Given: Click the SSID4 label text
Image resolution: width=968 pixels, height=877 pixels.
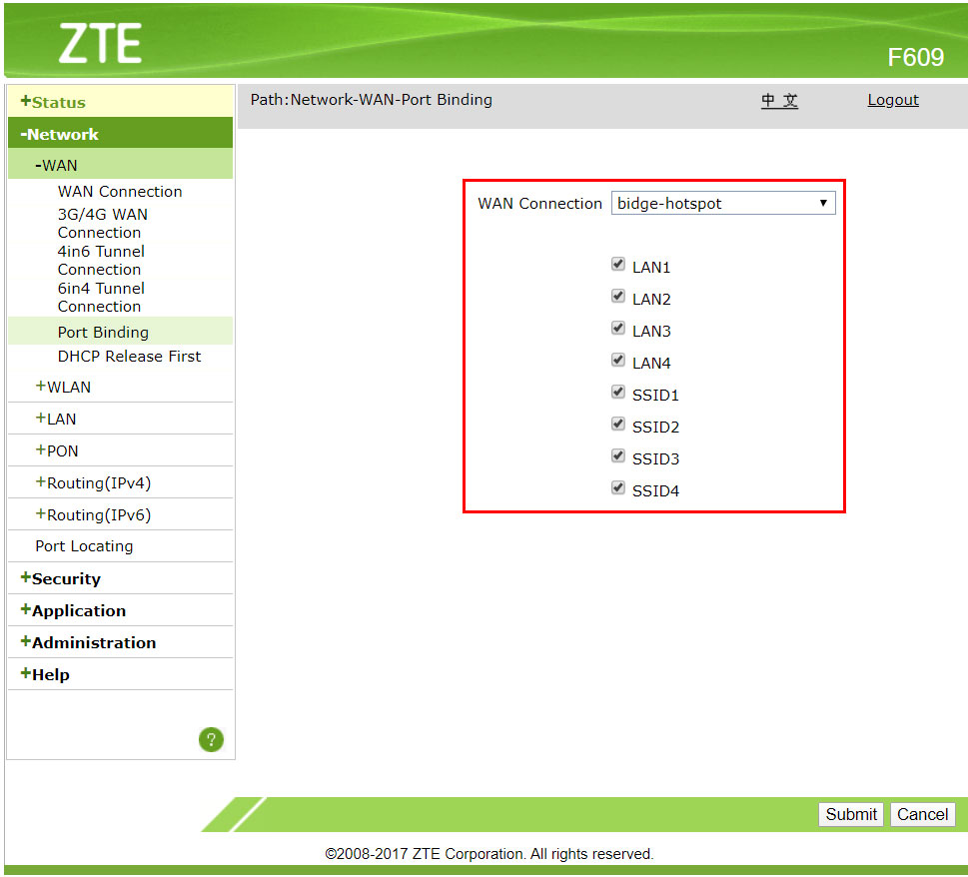Looking at the screenshot, I should [x=655, y=490].
